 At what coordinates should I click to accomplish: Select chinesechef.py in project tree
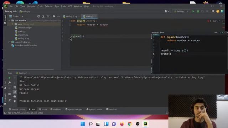pos(23,28)
